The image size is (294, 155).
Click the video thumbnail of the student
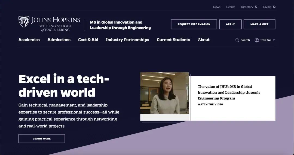click(x=164, y=93)
